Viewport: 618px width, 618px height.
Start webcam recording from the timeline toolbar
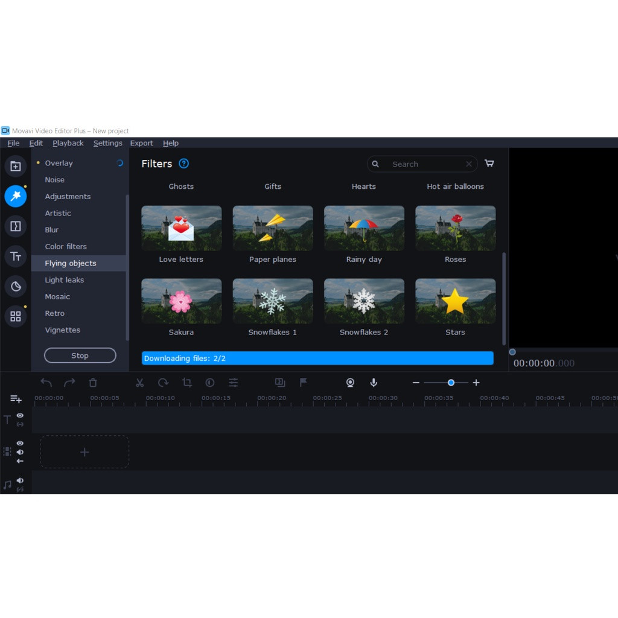(x=350, y=383)
